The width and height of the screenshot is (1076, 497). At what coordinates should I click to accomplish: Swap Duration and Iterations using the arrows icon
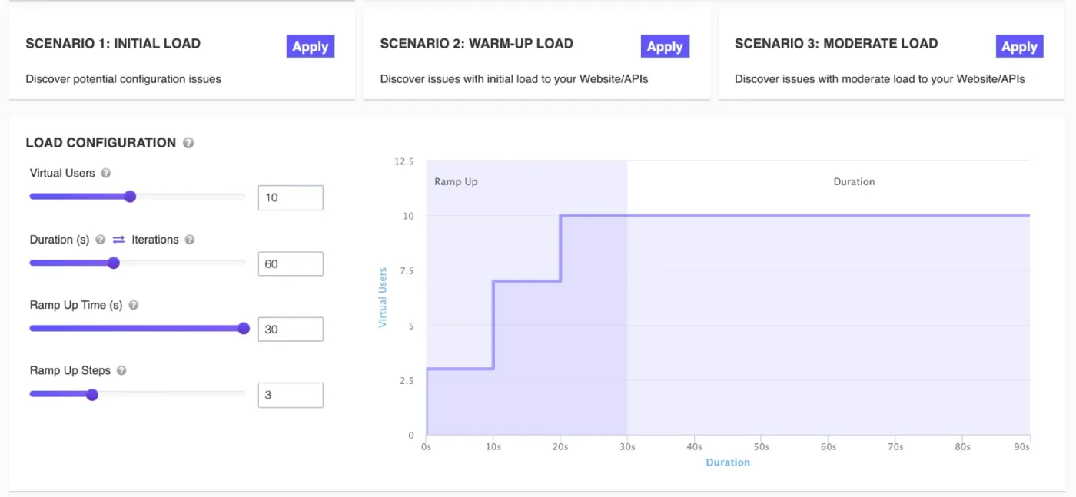pos(118,240)
